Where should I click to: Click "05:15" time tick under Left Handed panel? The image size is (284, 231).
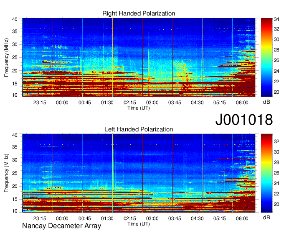tap(220, 218)
